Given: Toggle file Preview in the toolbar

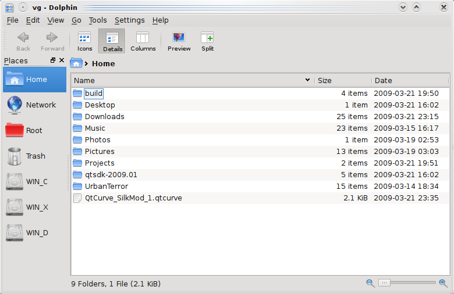Looking at the screenshot, I should (x=179, y=41).
